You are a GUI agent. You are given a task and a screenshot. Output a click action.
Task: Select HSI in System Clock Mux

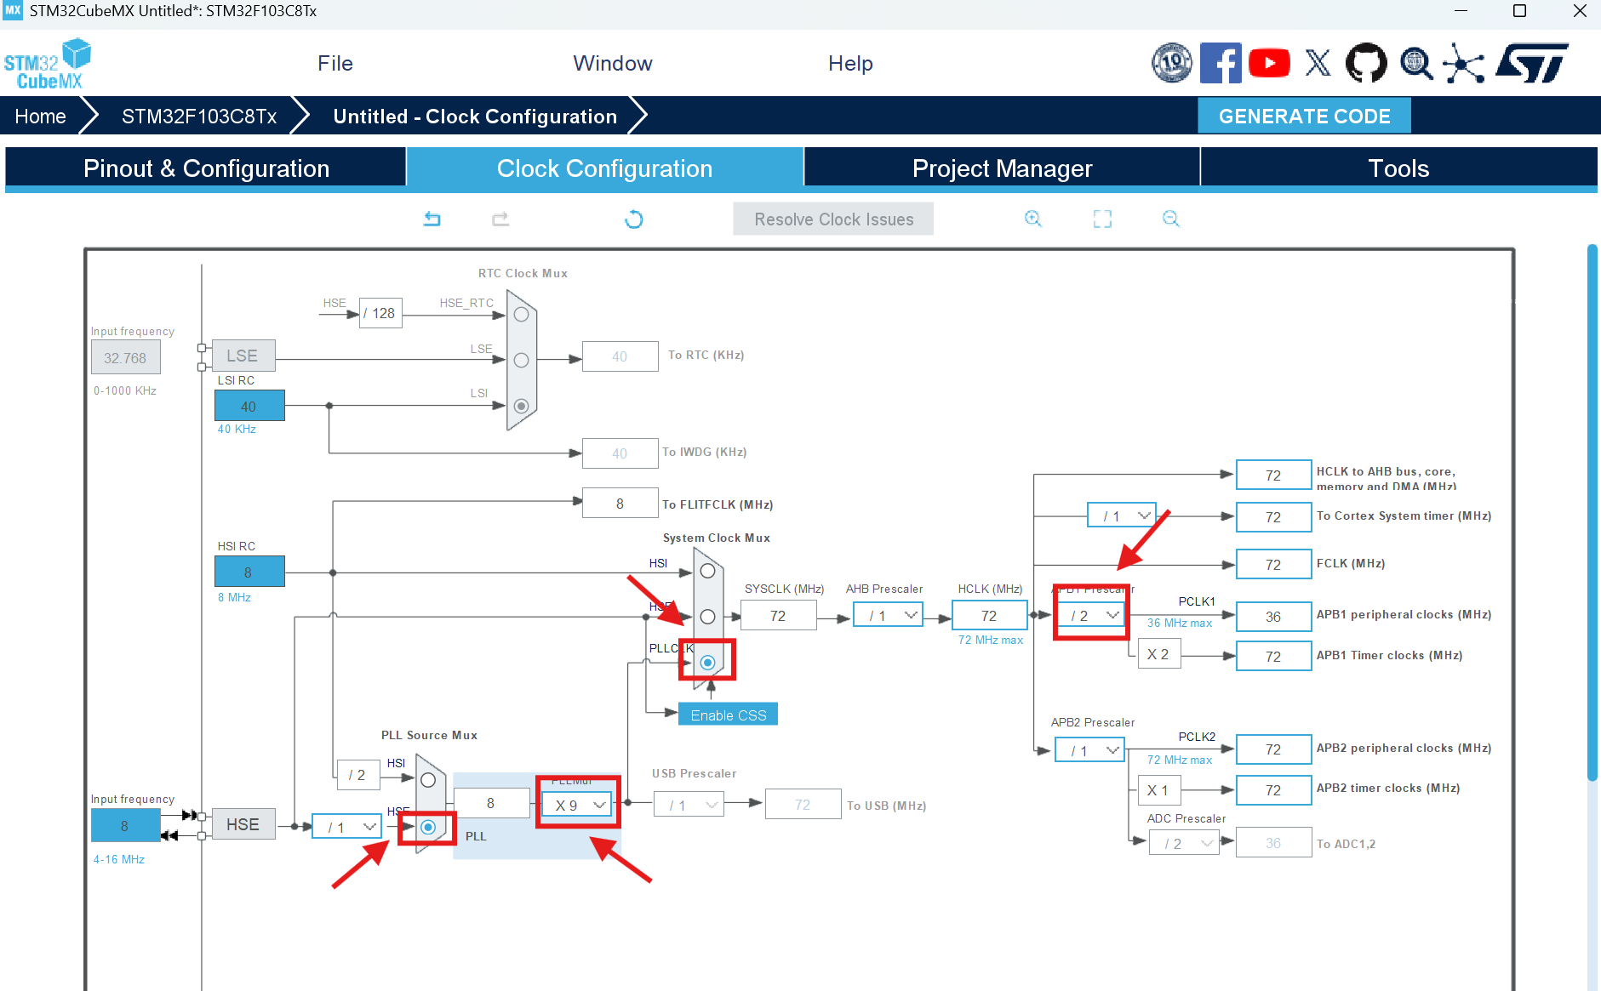(707, 571)
